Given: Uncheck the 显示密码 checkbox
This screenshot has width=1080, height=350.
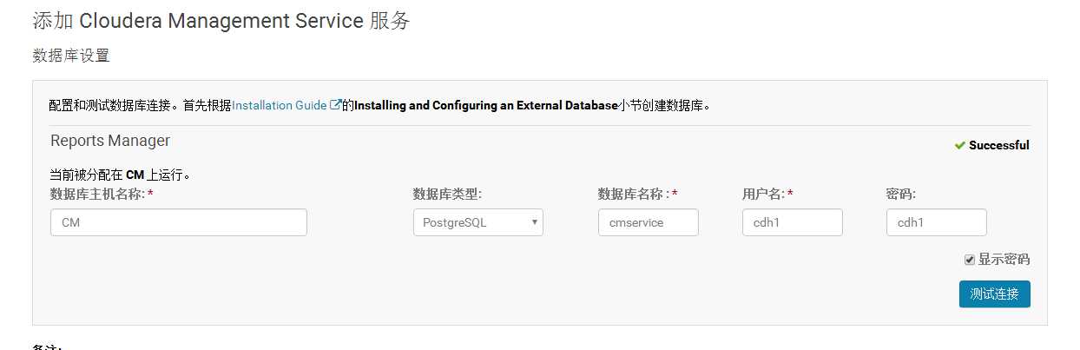Looking at the screenshot, I should (x=970, y=260).
